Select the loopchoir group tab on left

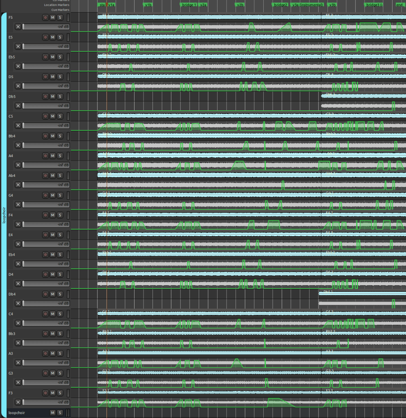pyautogui.click(x=4, y=212)
